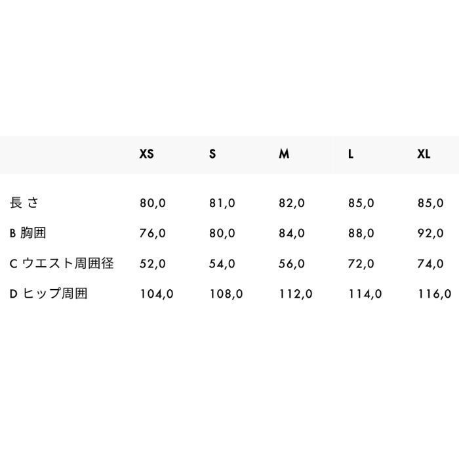The image size is (459, 459).
Task: Select the L size column header
Action: point(351,153)
